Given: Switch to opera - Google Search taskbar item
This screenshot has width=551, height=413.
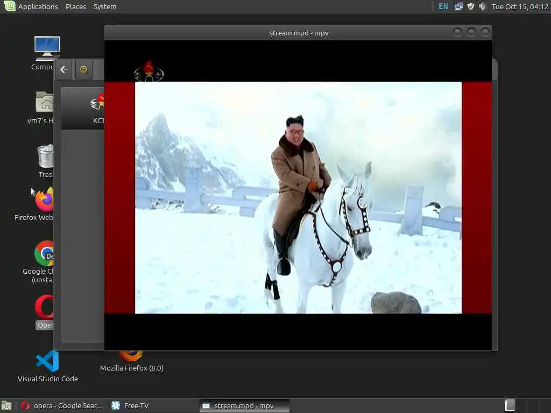Looking at the screenshot, I should (x=62, y=405).
